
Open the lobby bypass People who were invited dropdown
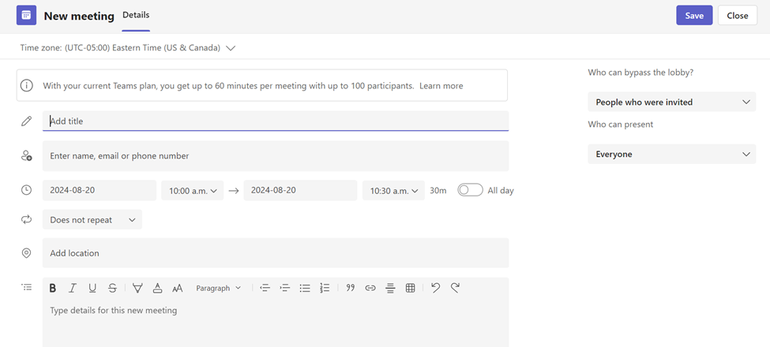point(671,103)
